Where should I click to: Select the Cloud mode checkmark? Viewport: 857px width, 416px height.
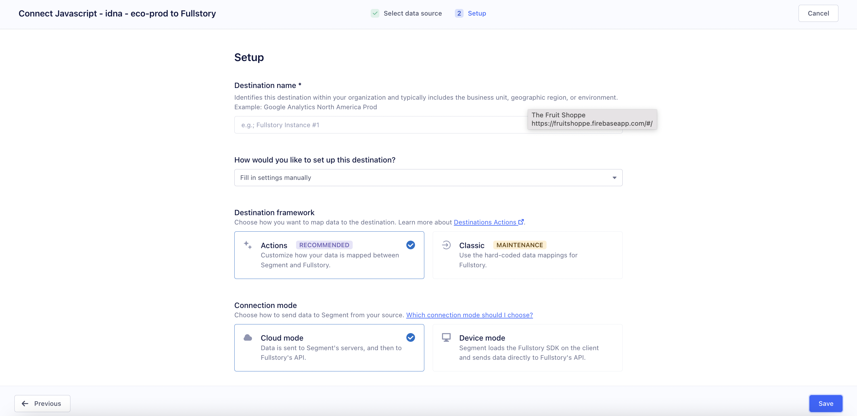(411, 338)
